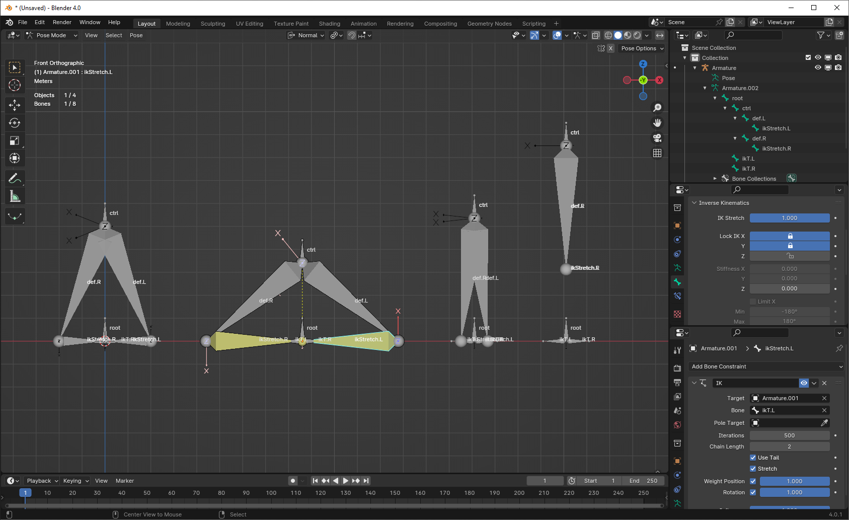Toggle camera view icon
Image resolution: width=849 pixels, height=520 pixels.
[657, 138]
